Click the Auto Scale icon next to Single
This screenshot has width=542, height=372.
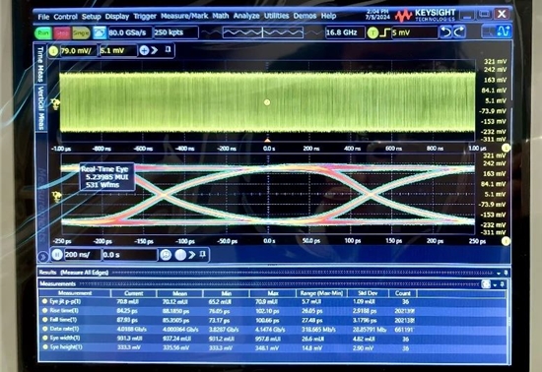click(100, 32)
